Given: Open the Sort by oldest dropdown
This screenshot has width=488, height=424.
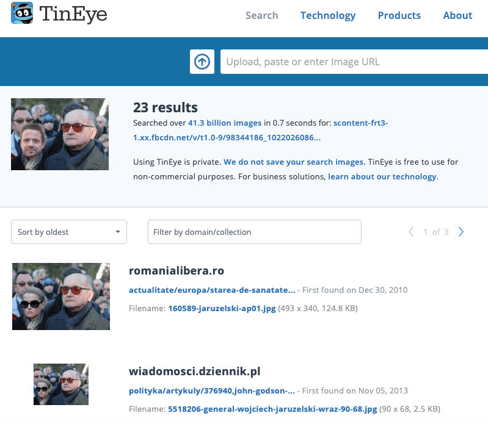Looking at the screenshot, I should (x=69, y=232).
